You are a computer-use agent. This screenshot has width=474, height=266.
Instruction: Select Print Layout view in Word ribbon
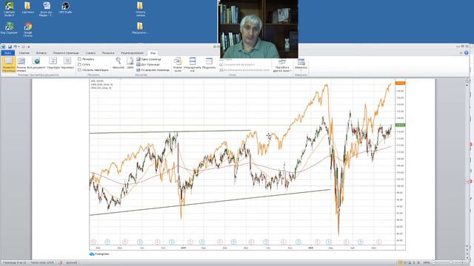pos(8,64)
